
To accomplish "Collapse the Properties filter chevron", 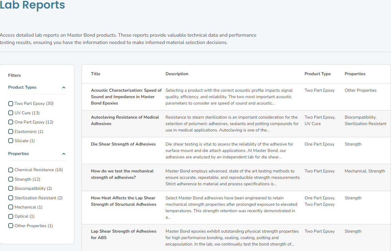I will [64, 154].
